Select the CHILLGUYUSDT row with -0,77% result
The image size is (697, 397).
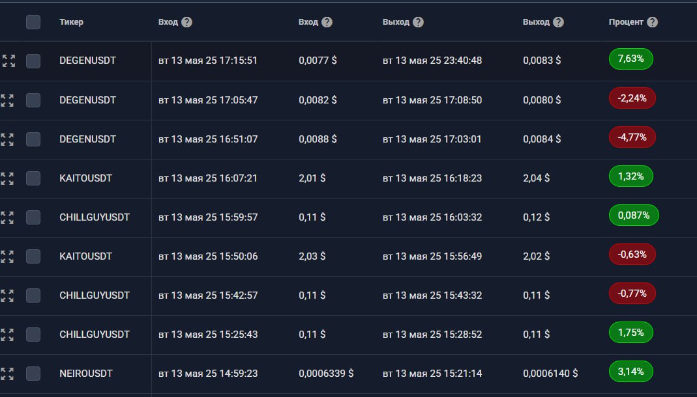coord(33,295)
